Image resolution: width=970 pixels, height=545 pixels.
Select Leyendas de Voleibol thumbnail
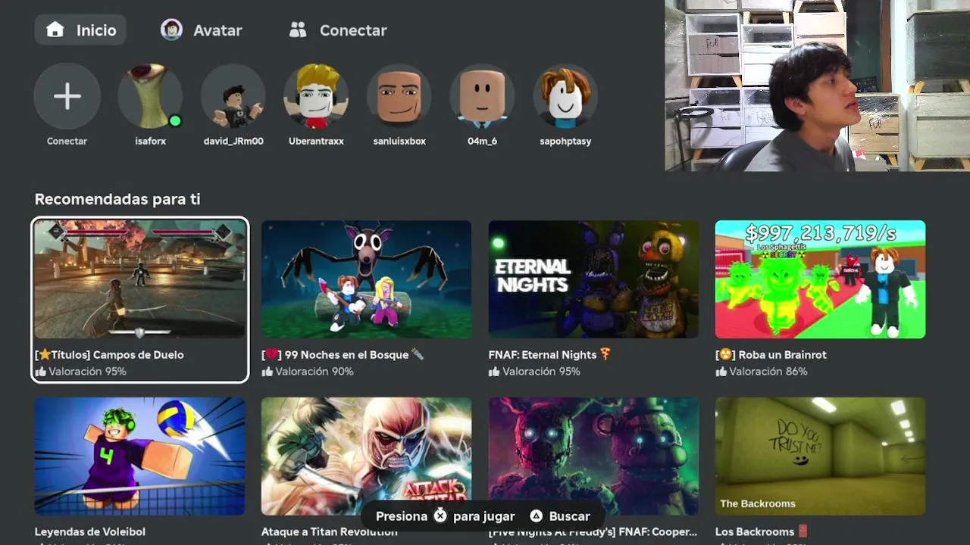coord(139,456)
